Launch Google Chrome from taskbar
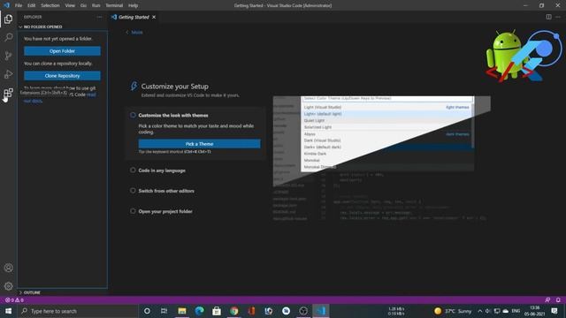 pos(233,311)
